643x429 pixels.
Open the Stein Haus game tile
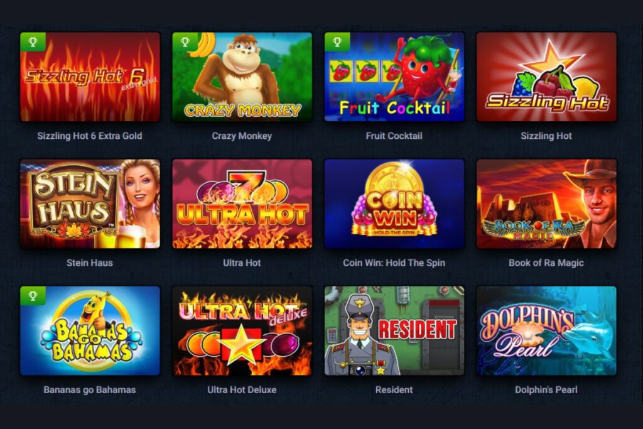(90, 204)
